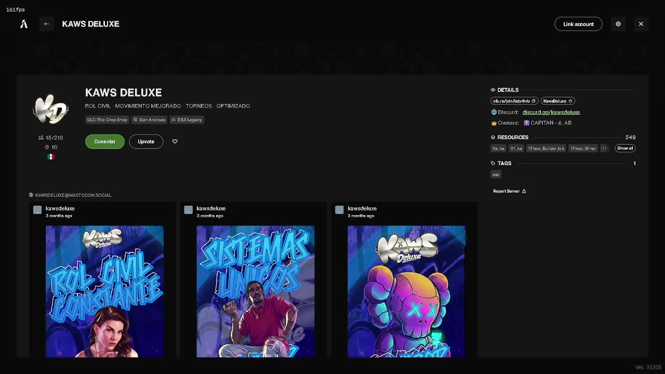Click the San Andreas map chip

pos(150,120)
